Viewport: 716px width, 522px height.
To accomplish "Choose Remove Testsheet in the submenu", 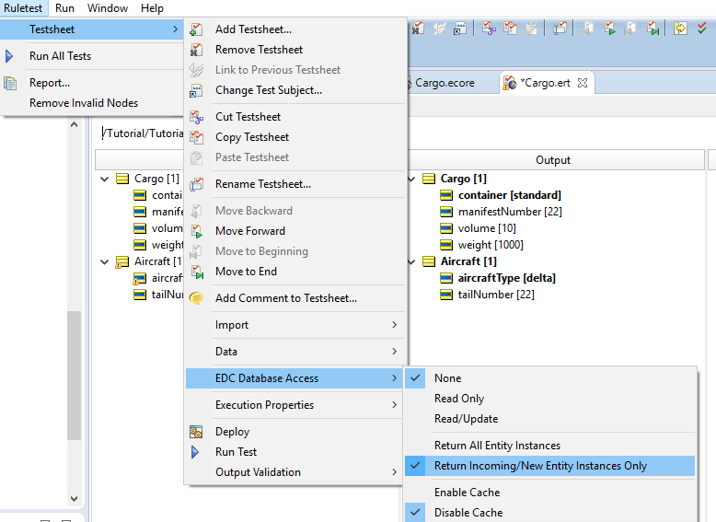I will tap(295, 50).
